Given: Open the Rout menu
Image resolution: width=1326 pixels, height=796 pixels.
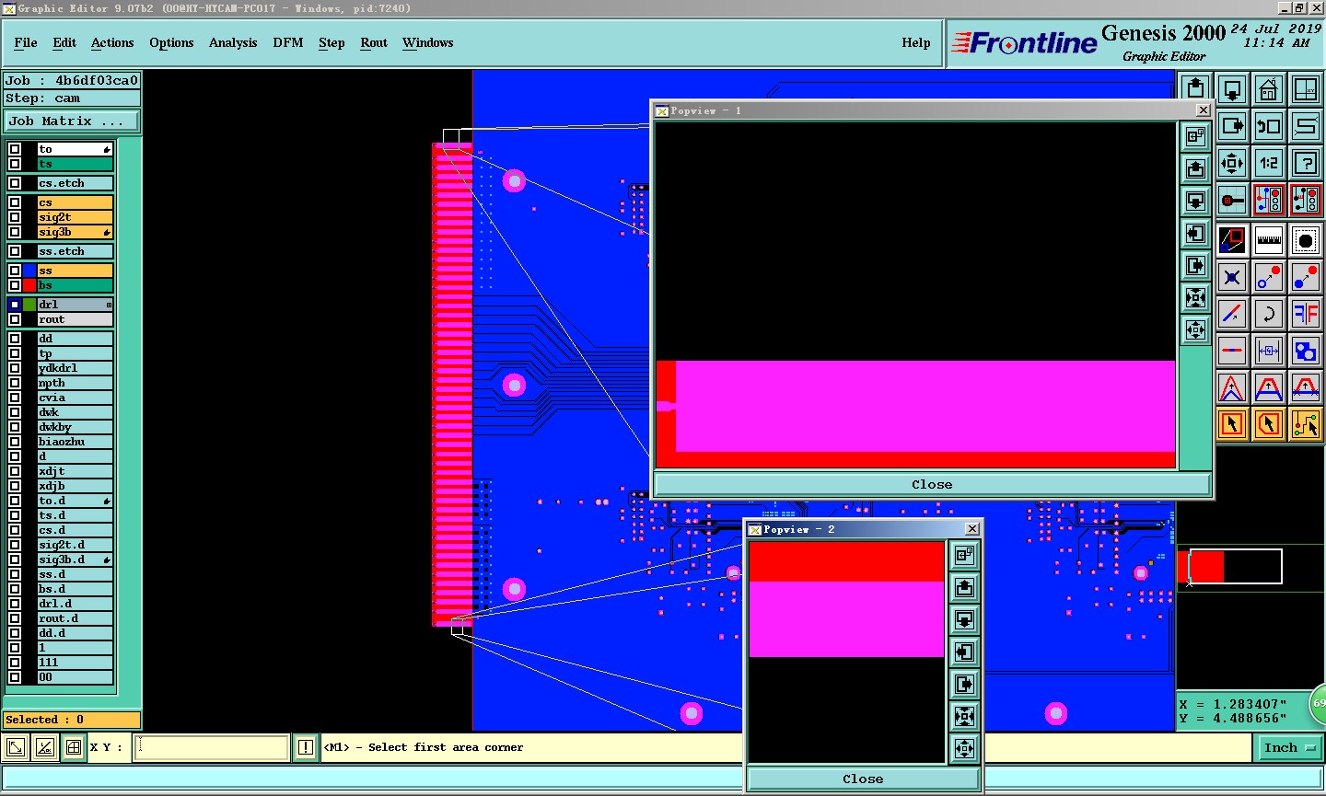Looking at the screenshot, I should point(374,42).
